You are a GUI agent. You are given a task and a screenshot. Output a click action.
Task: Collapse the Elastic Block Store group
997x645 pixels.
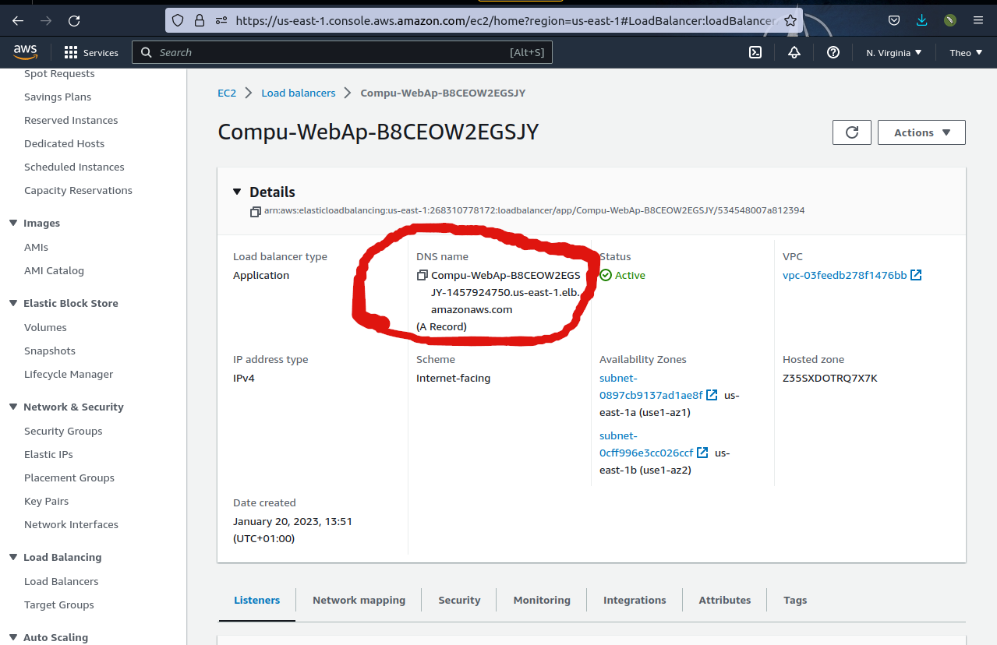click(x=13, y=303)
